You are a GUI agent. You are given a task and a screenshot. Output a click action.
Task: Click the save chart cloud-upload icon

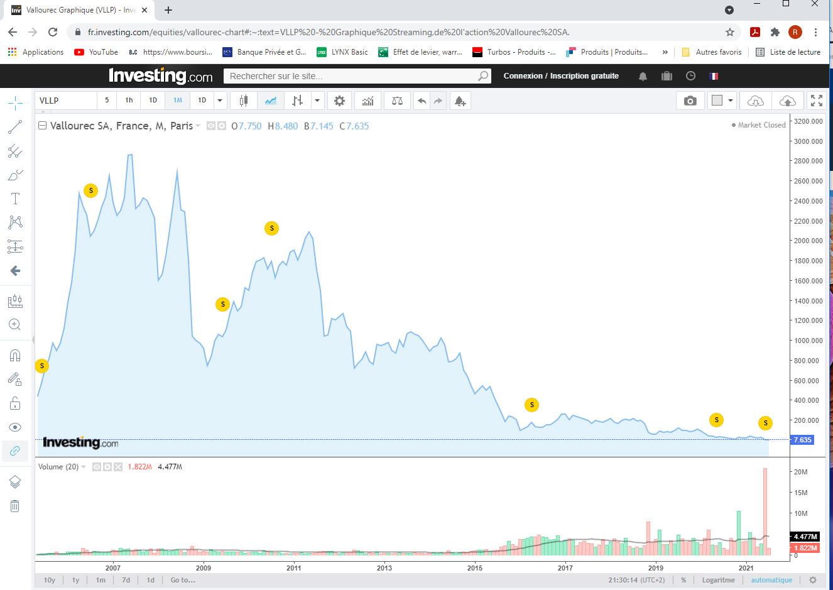click(787, 101)
